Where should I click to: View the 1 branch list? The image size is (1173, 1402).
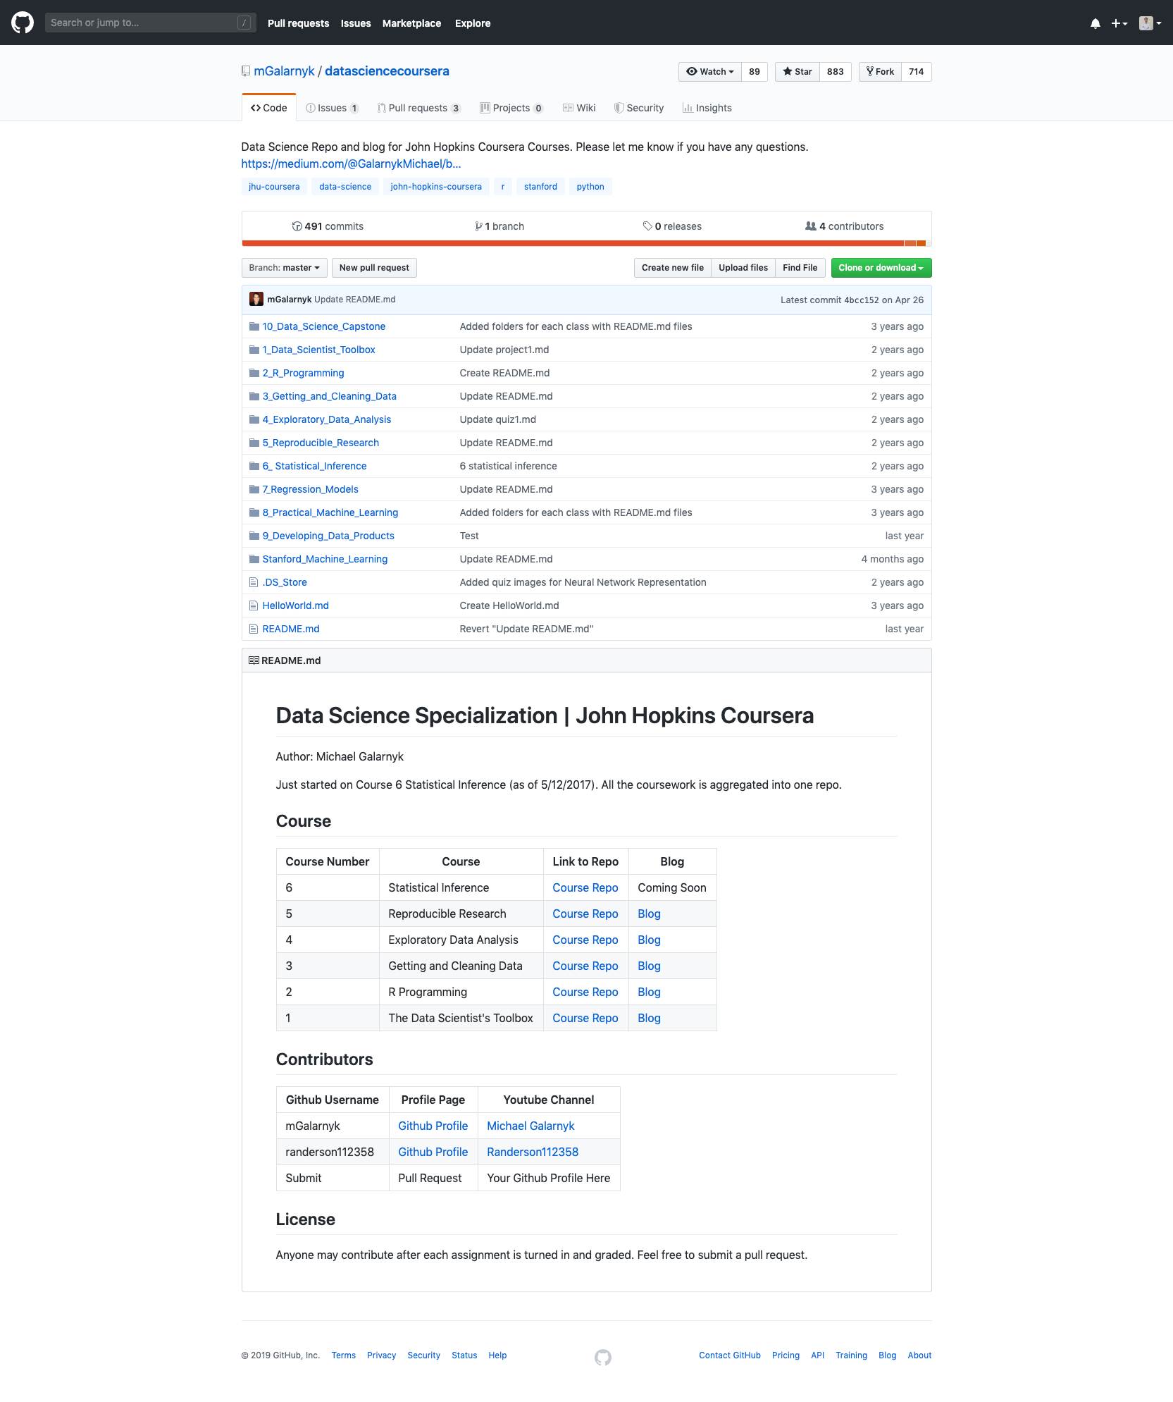pos(499,226)
